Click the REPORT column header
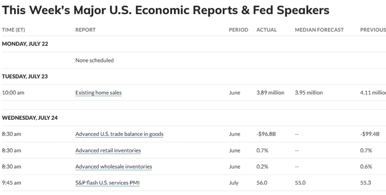 coord(86,30)
